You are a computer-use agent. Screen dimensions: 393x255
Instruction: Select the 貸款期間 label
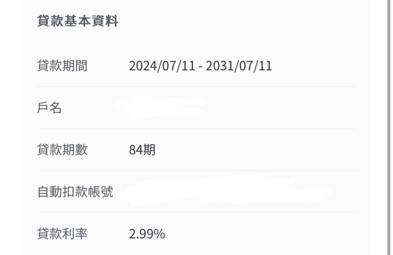pyautogui.click(x=62, y=66)
